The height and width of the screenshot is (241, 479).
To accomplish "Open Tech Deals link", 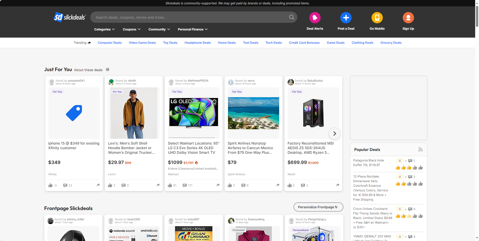I will [274, 43].
